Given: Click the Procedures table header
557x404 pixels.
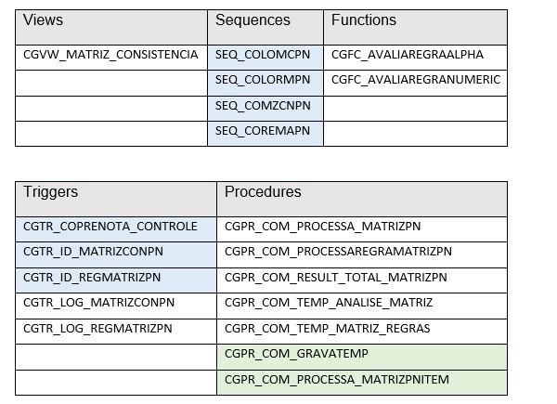Looking at the screenshot, I should point(263,192).
